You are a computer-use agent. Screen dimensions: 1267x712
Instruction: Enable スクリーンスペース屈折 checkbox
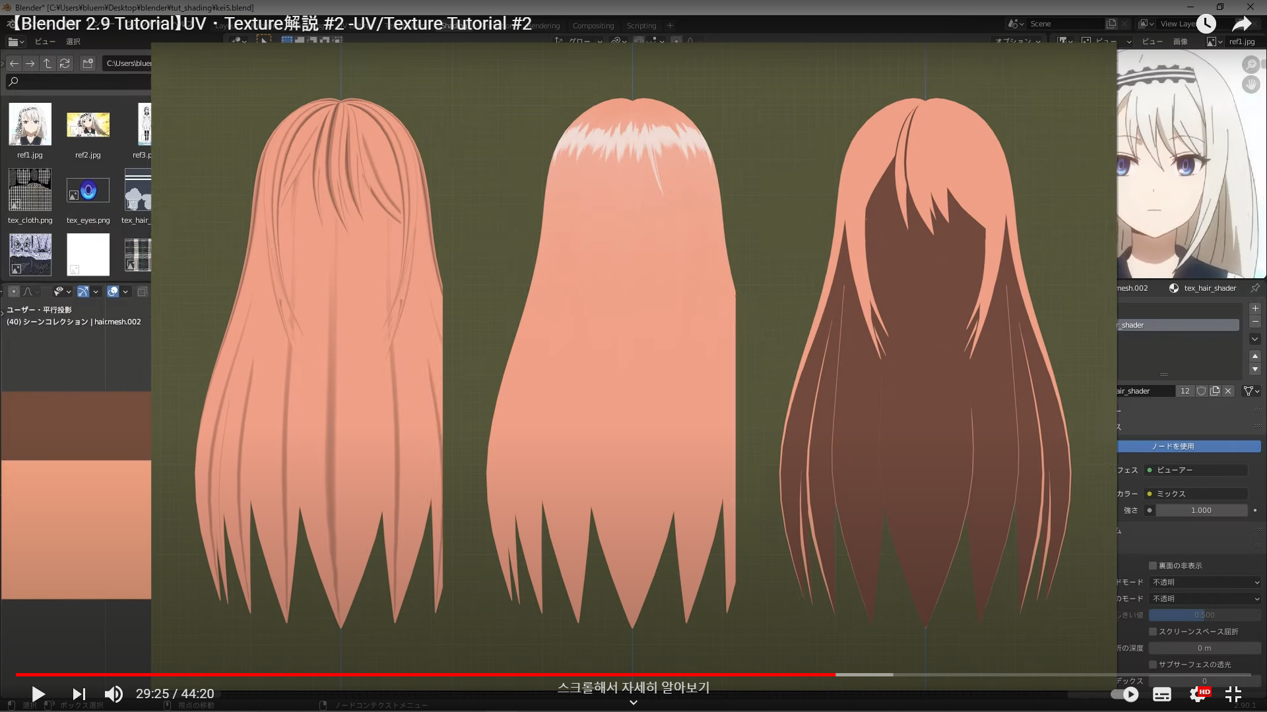coord(1153,632)
